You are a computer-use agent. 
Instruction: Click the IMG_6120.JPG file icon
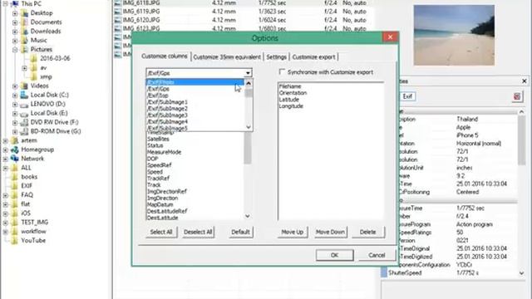click(x=118, y=20)
